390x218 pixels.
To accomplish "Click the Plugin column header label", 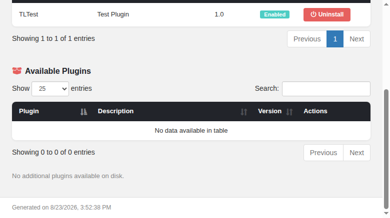I will point(29,111).
